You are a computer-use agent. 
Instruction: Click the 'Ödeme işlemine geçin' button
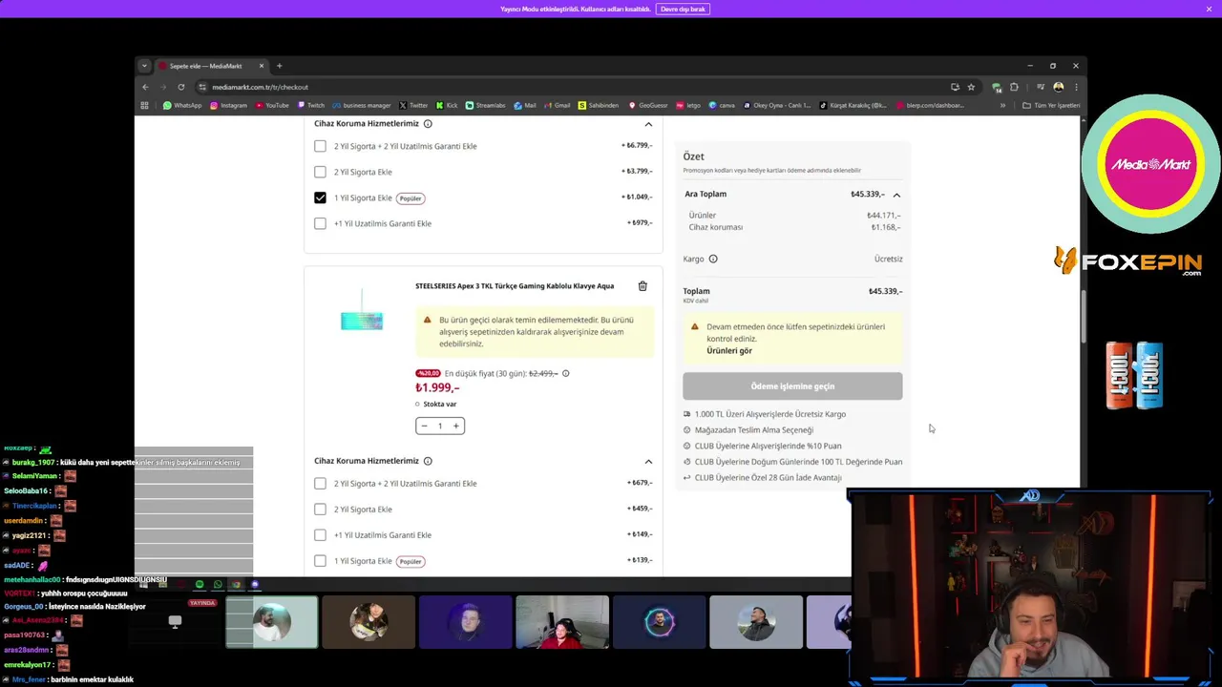(792, 386)
